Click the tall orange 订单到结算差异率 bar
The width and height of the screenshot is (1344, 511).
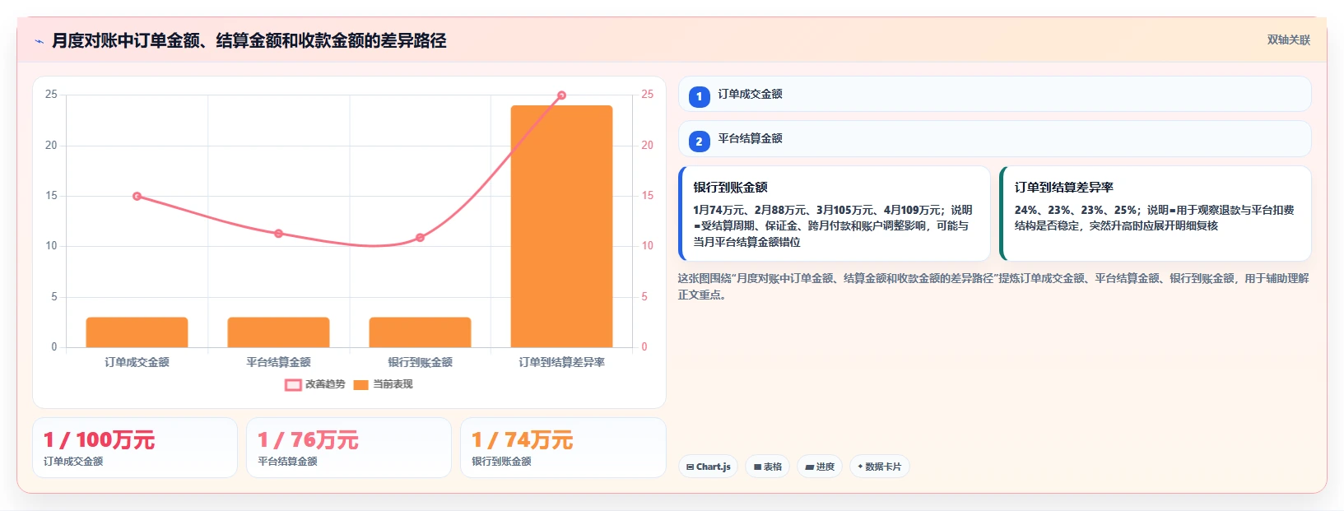561,226
